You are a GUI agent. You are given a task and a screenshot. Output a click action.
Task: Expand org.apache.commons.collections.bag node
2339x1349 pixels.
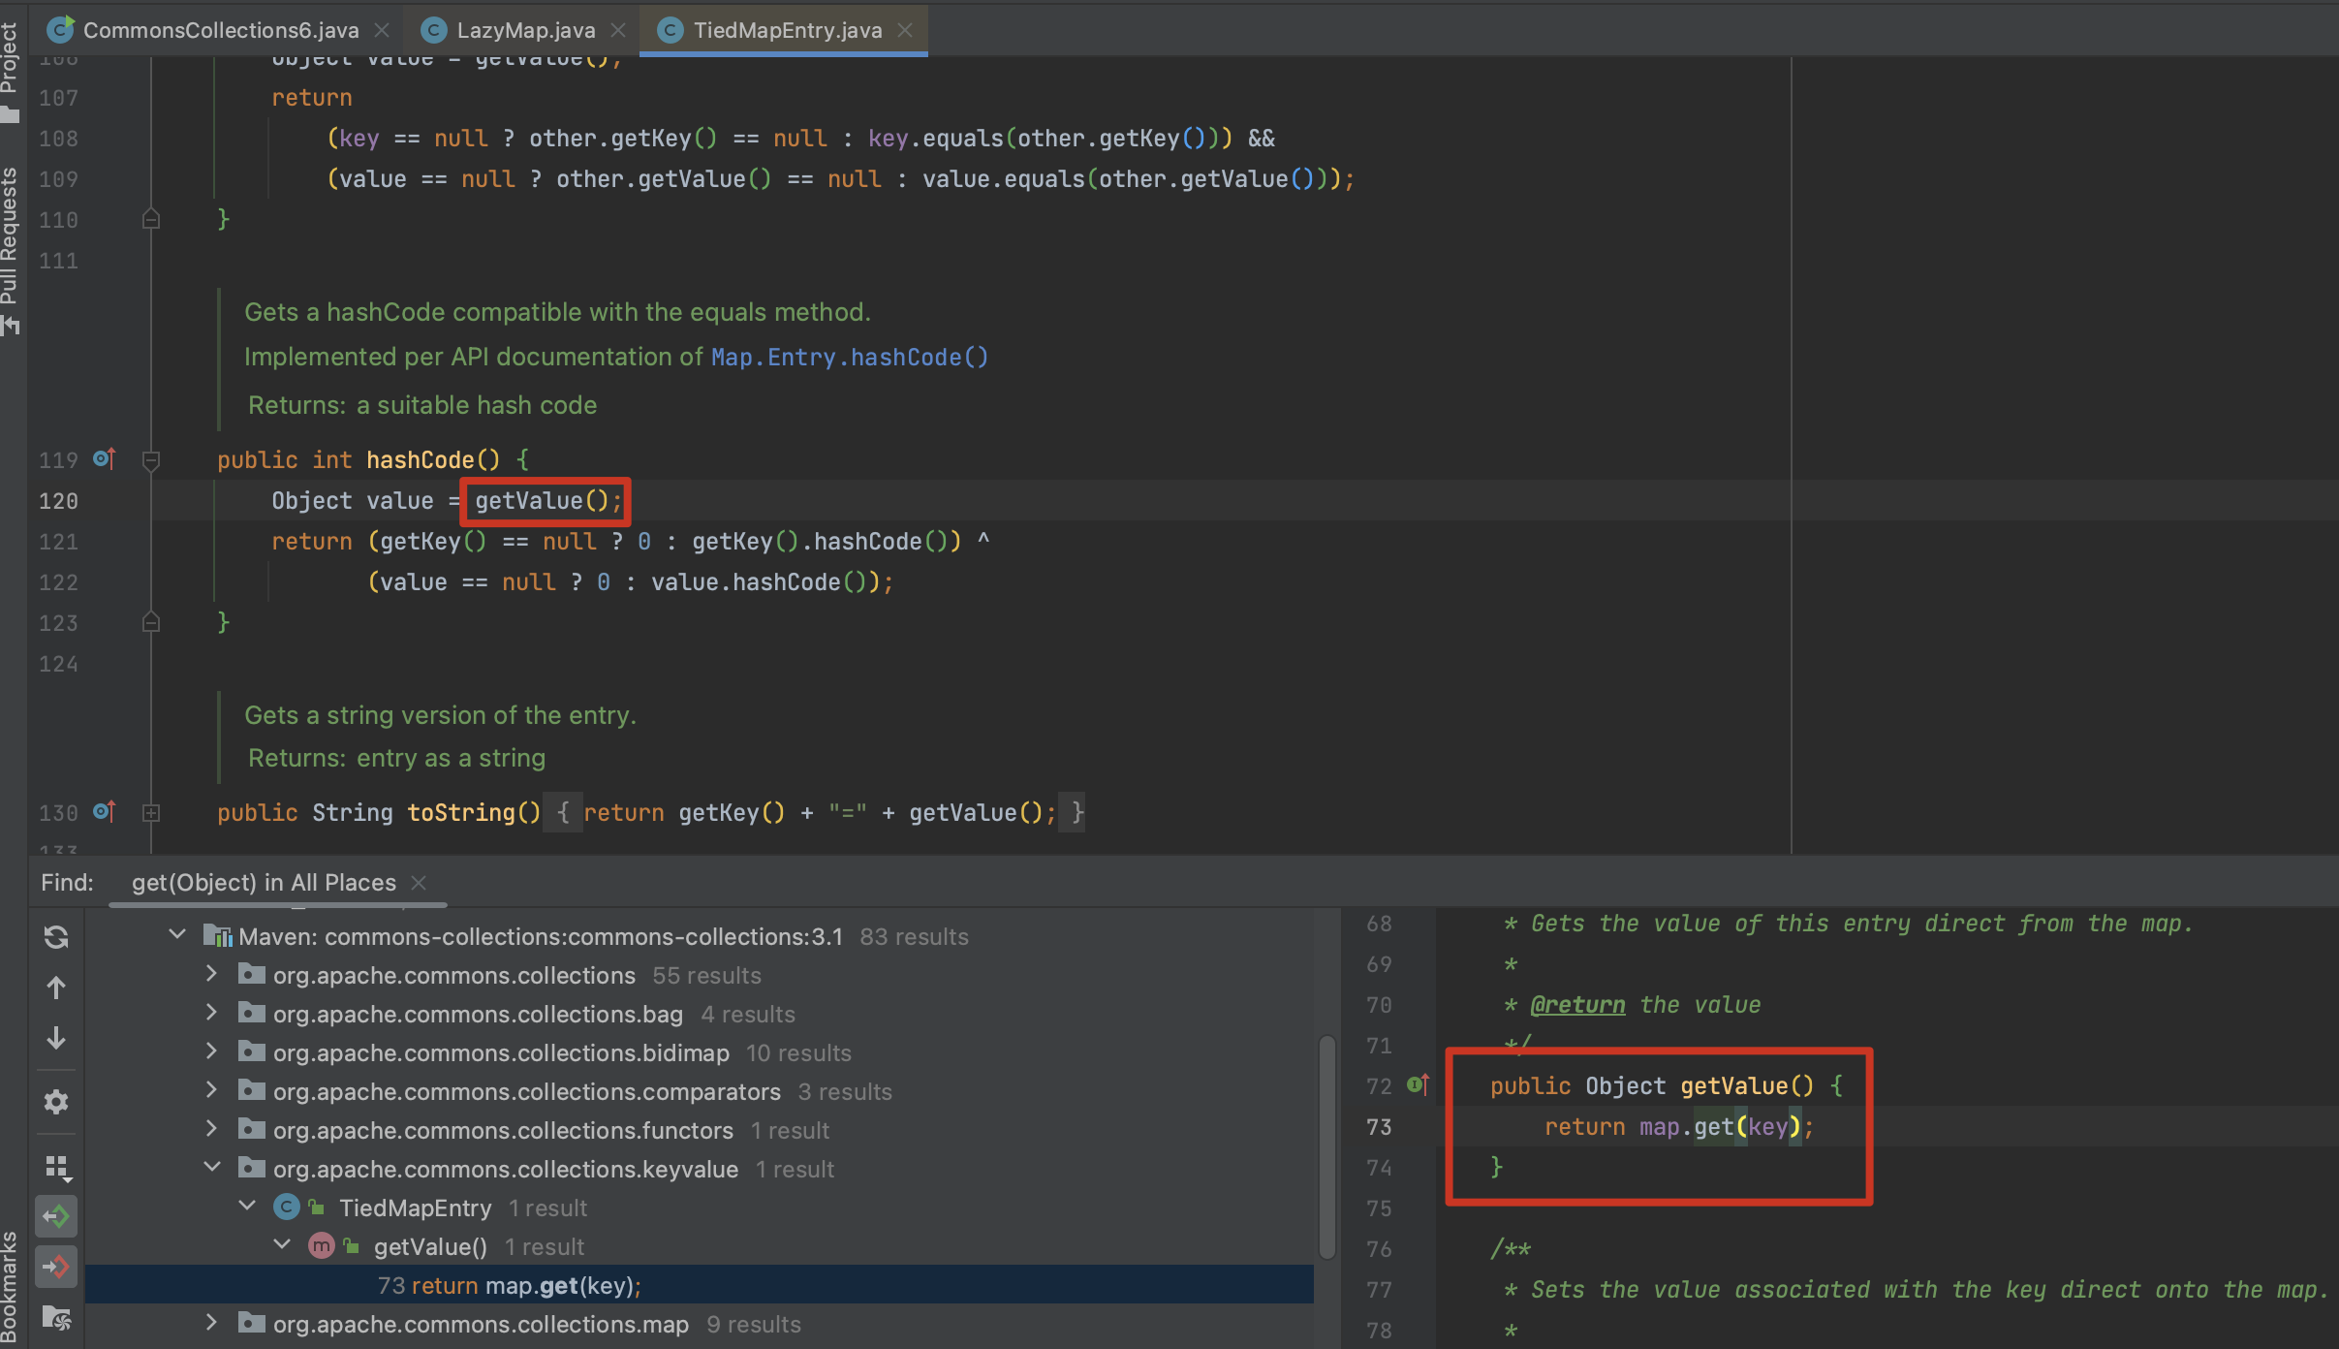[x=212, y=1013]
